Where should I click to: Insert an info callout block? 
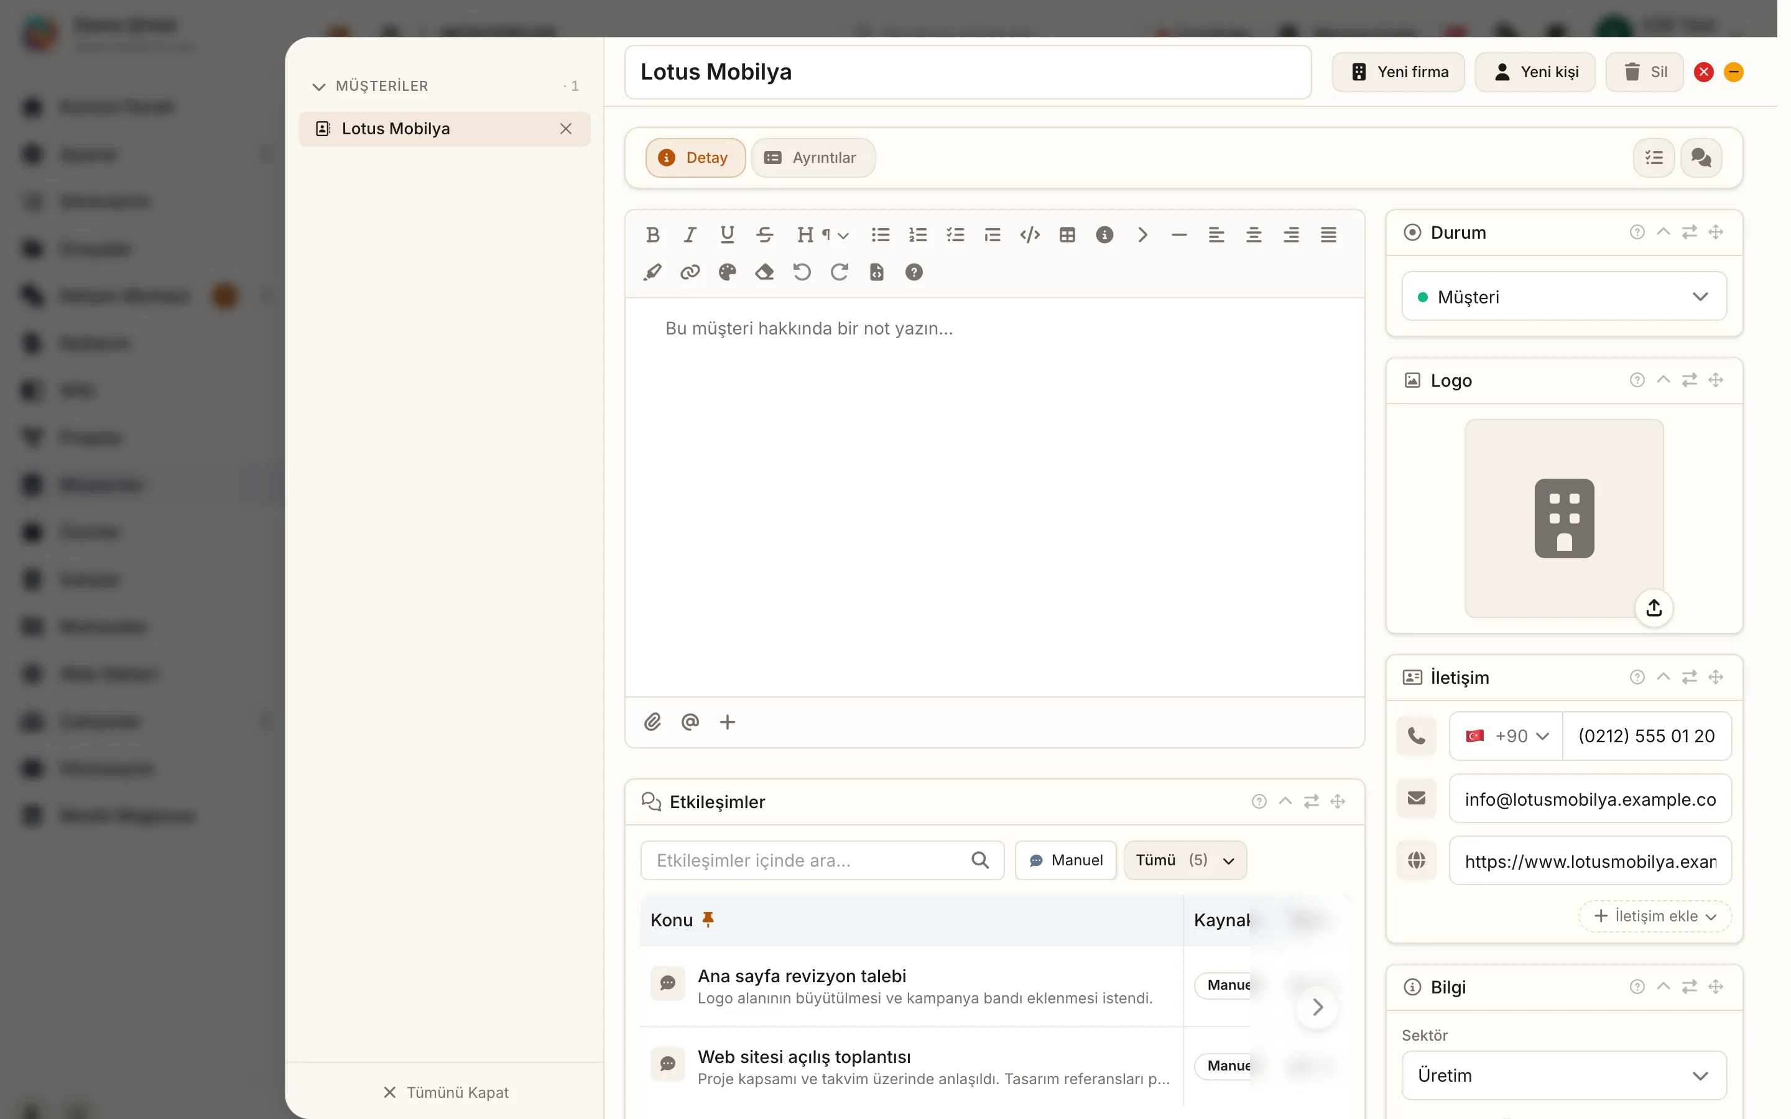1104,234
